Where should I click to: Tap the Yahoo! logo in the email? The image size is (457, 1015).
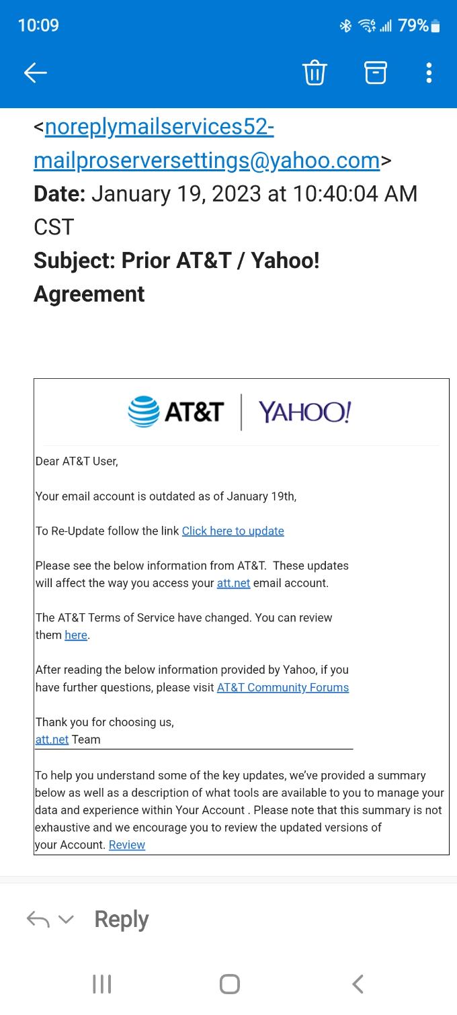pyautogui.click(x=304, y=412)
